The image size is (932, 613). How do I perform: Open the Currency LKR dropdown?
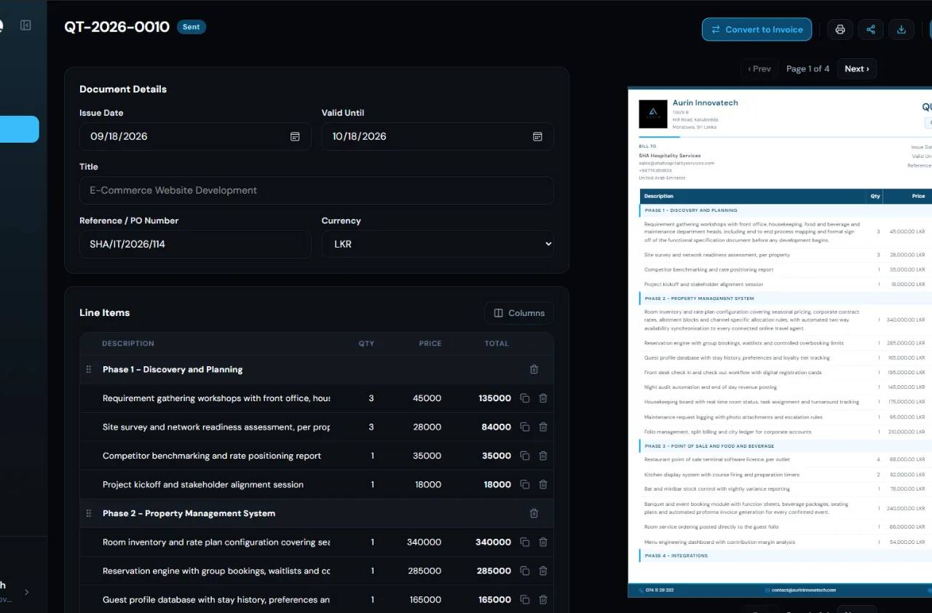(x=438, y=244)
